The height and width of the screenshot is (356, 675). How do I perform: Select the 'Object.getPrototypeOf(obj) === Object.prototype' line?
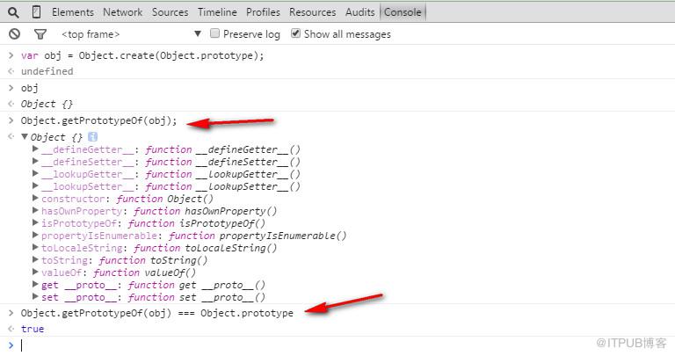coord(156,313)
